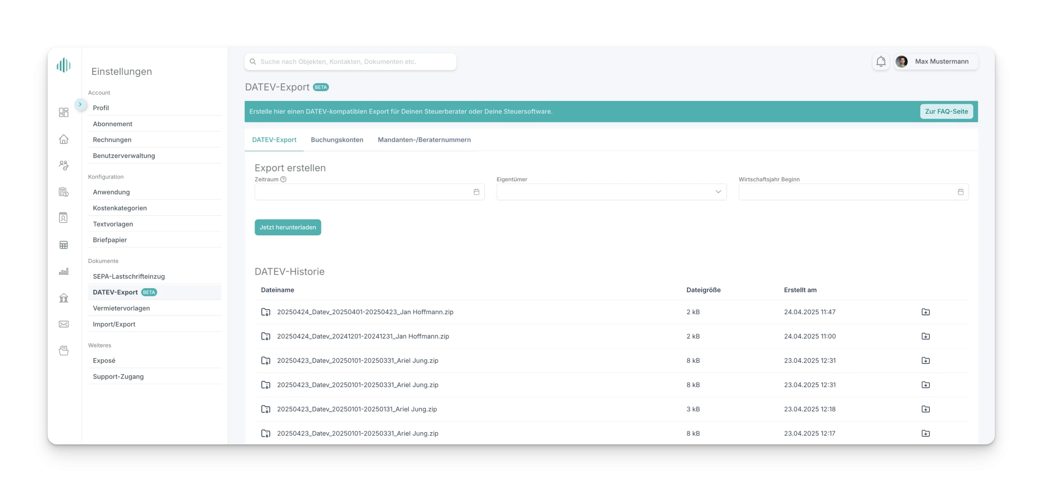Click the Erstellt am column header
The width and height of the screenshot is (1043, 492).
coord(800,290)
